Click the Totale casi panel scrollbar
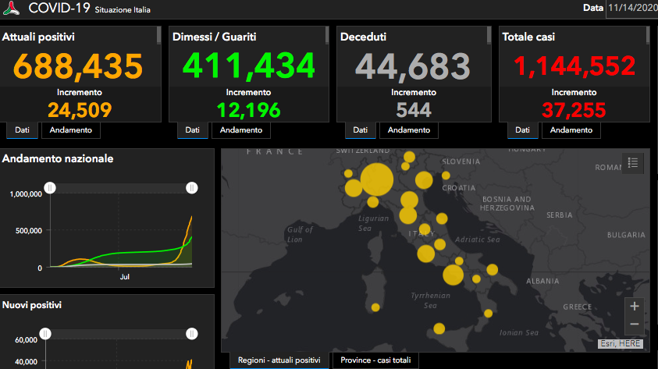 (x=648, y=36)
